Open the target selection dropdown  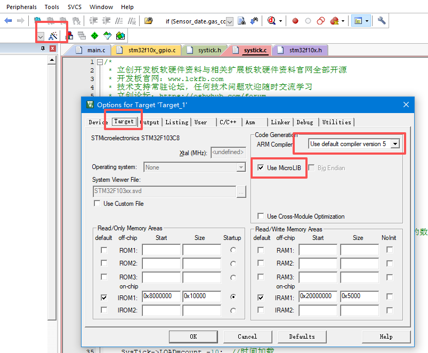pyautogui.click(x=41, y=36)
